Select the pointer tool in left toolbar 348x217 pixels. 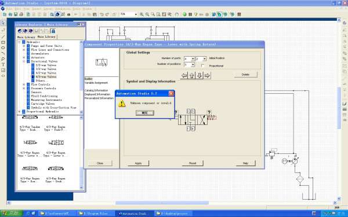3,23
